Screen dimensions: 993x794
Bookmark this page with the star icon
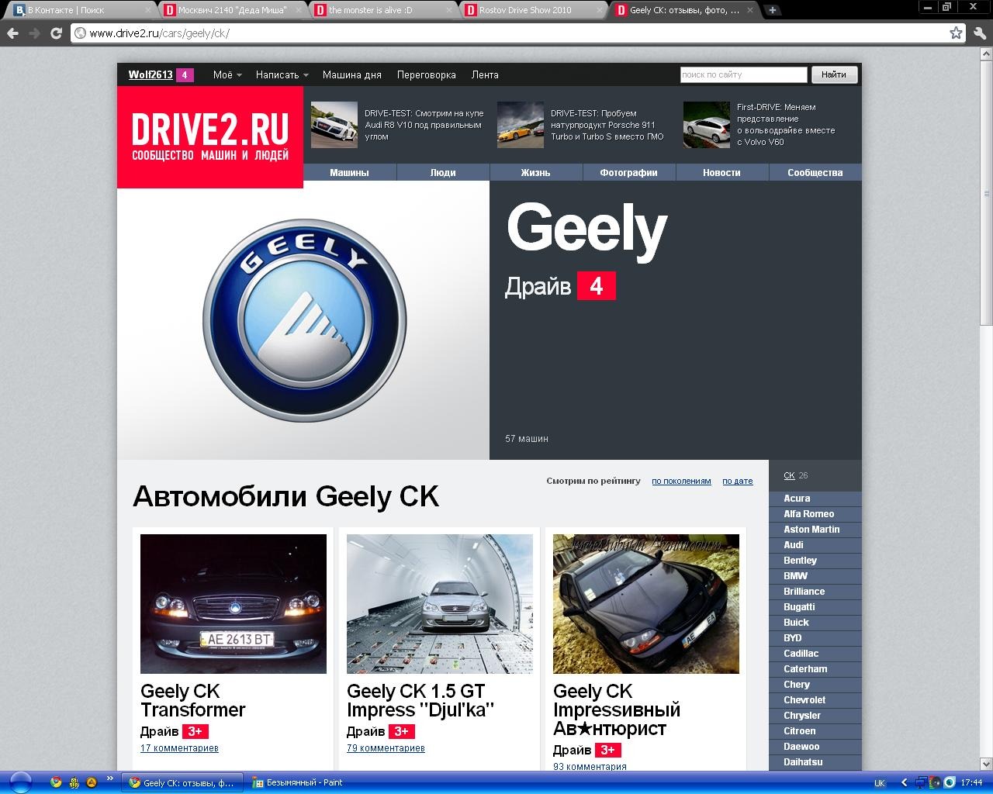click(957, 33)
